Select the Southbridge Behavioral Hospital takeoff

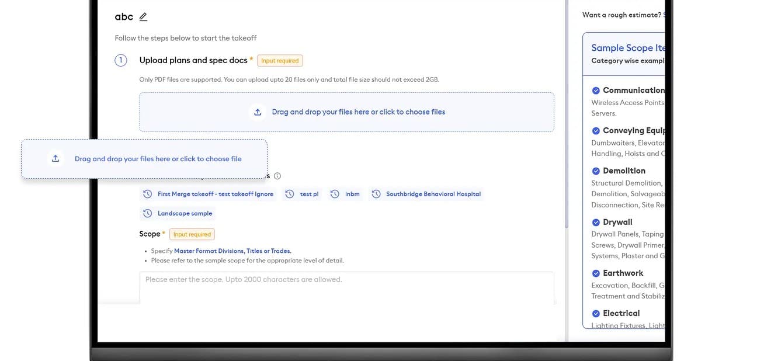pyautogui.click(x=433, y=194)
